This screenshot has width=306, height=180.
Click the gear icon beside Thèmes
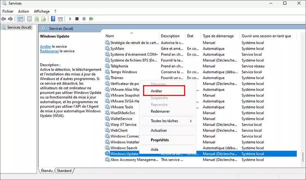click(x=107, y=78)
